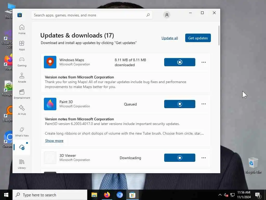Expand Paint 3D notes with Show more
266x200 pixels.
pyautogui.click(x=54, y=141)
